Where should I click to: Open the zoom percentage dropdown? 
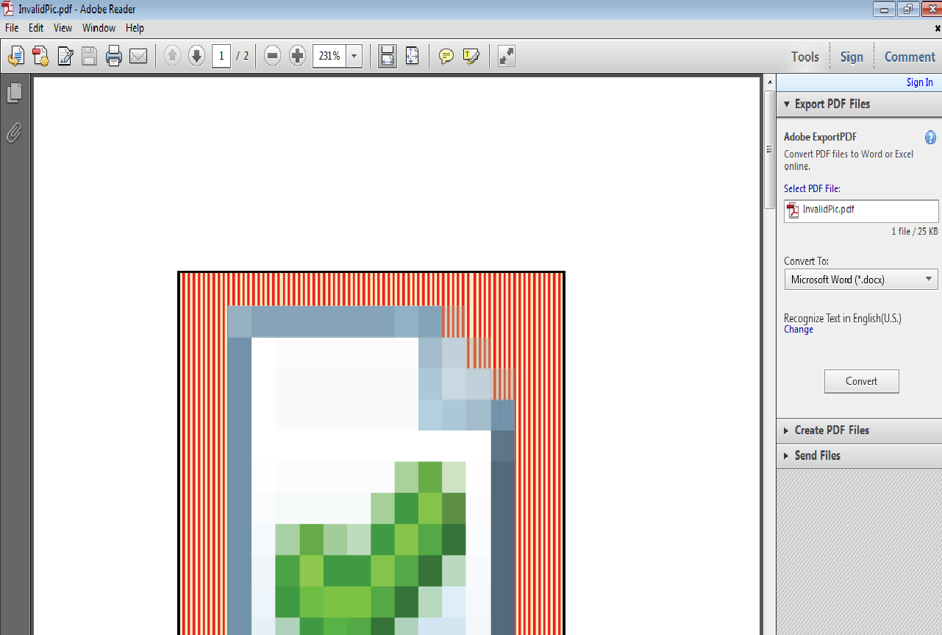tap(354, 56)
